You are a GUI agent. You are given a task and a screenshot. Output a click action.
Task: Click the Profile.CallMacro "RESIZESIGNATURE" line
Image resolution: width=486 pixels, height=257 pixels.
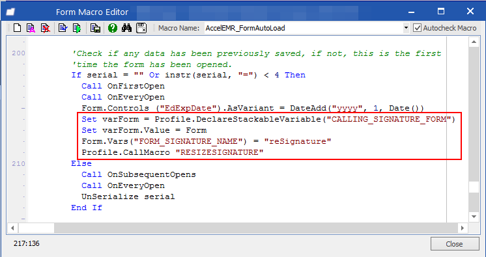(173, 153)
